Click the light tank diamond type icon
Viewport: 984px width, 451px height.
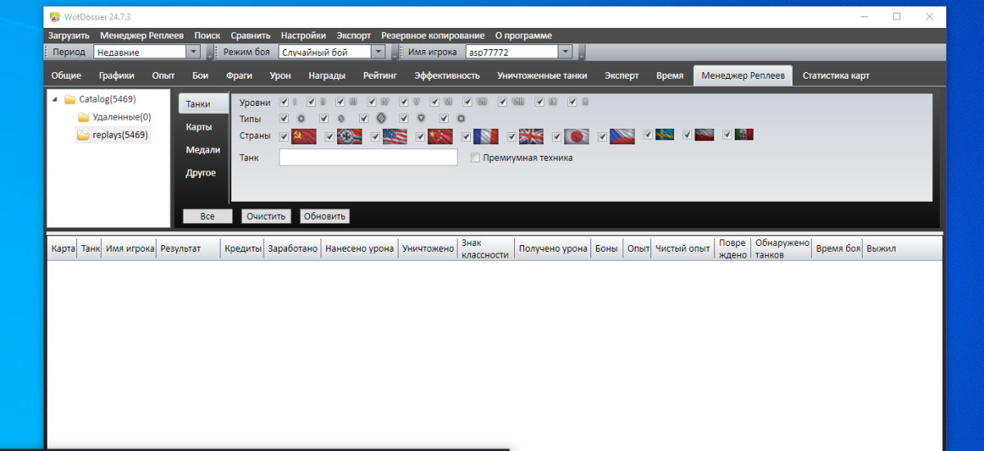[300, 118]
